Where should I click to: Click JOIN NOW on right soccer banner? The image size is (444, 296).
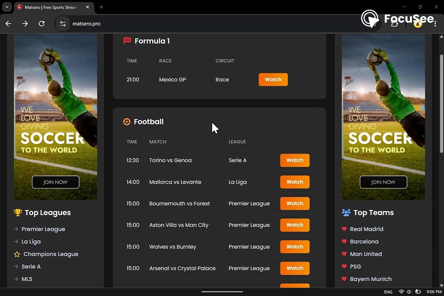[x=383, y=182]
